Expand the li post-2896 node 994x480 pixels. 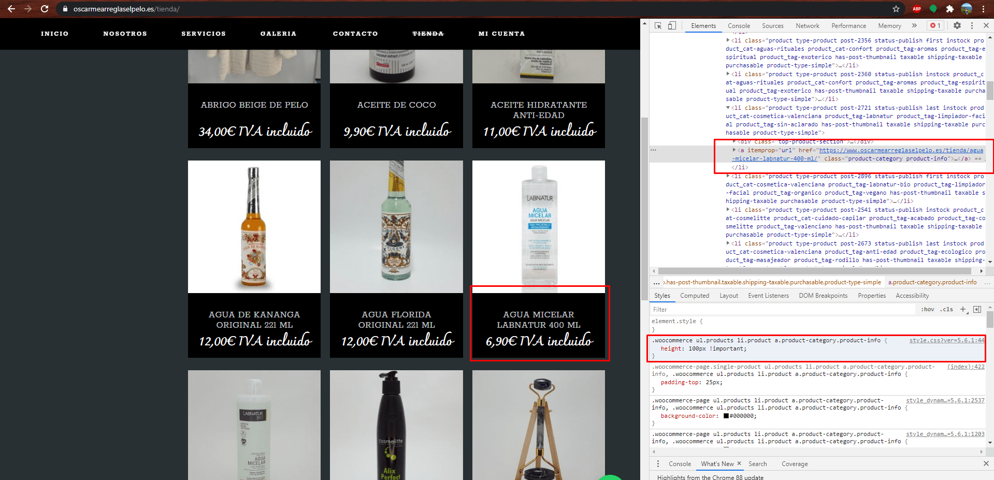[728, 176]
